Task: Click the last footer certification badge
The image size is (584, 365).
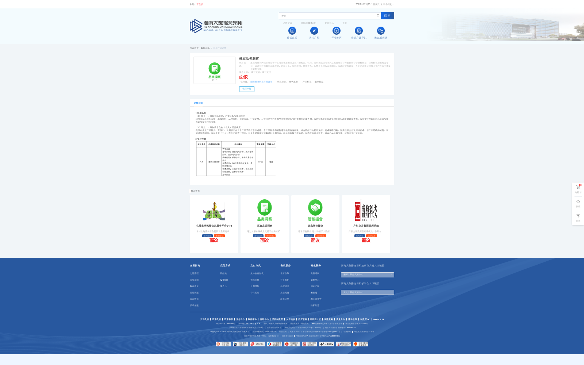Action: click(361, 344)
